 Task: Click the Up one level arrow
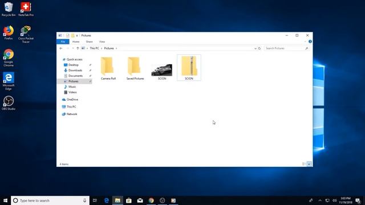[78, 48]
